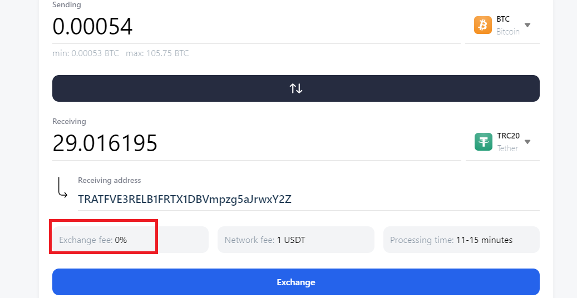Expand the BTC currency dropdown arrow

tap(527, 26)
